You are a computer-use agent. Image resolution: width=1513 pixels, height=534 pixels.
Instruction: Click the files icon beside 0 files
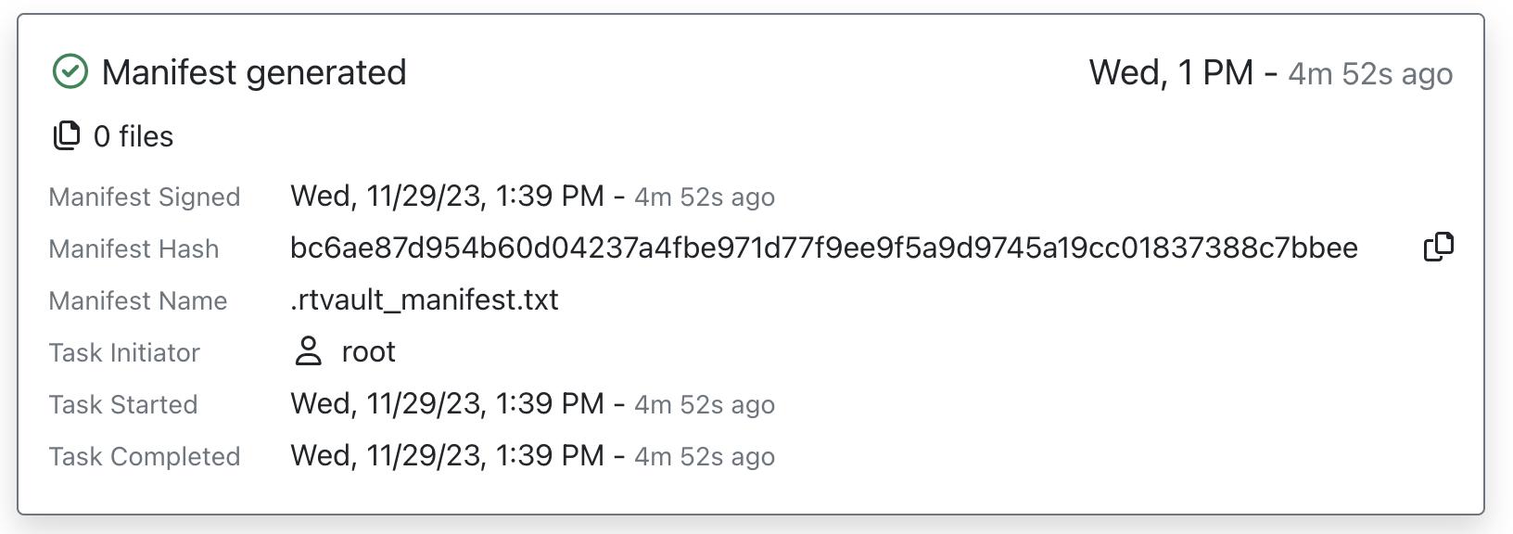coord(66,135)
